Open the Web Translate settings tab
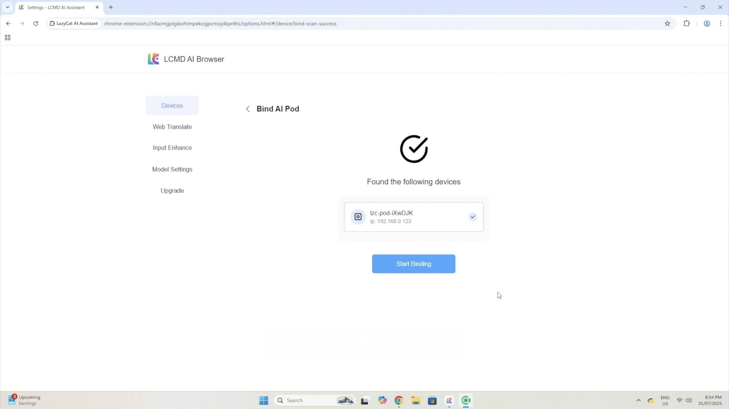This screenshot has width=729, height=409. (x=172, y=127)
